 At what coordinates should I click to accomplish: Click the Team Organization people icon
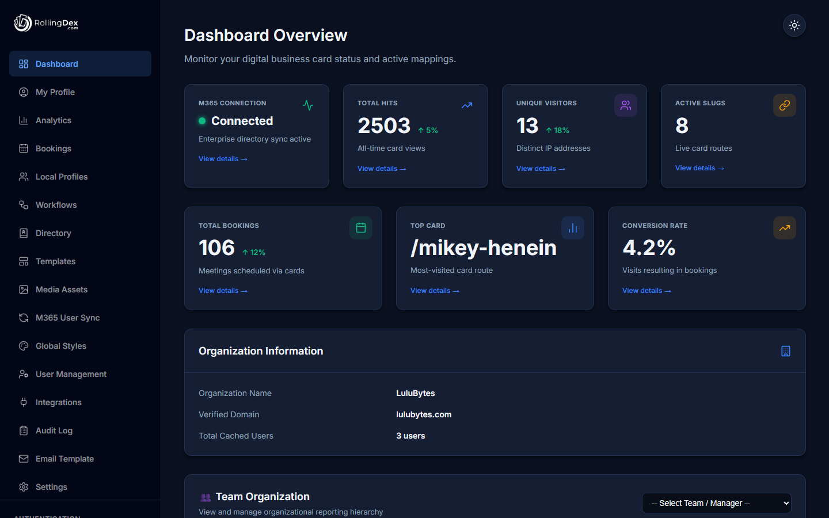pos(206,497)
